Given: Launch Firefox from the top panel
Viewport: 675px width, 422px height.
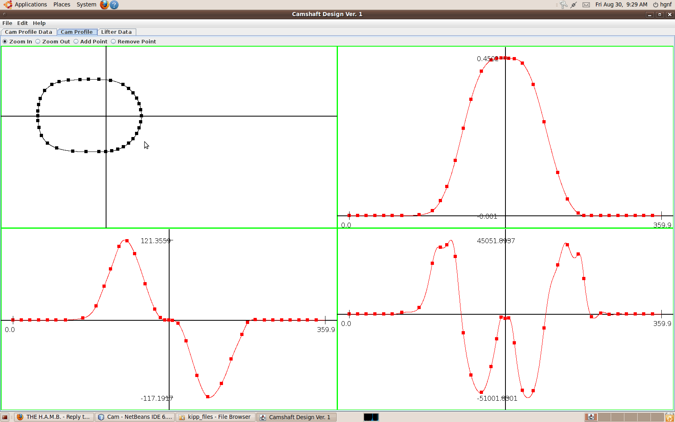Looking at the screenshot, I should tap(104, 5).
